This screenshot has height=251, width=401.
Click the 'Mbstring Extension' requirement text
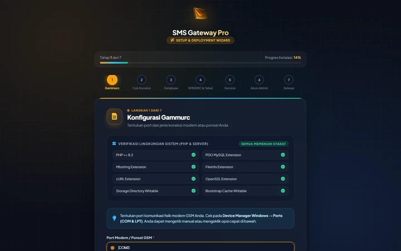(131, 167)
